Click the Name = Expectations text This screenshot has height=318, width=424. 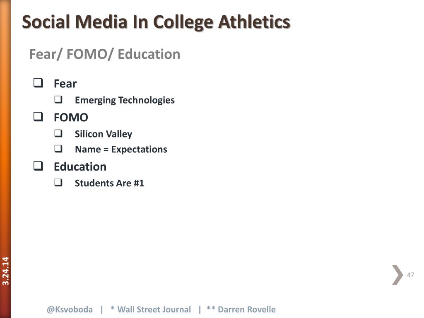(121, 149)
